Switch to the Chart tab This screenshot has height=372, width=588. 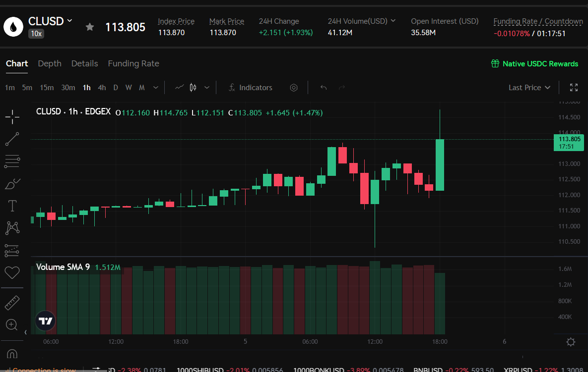pyautogui.click(x=17, y=63)
